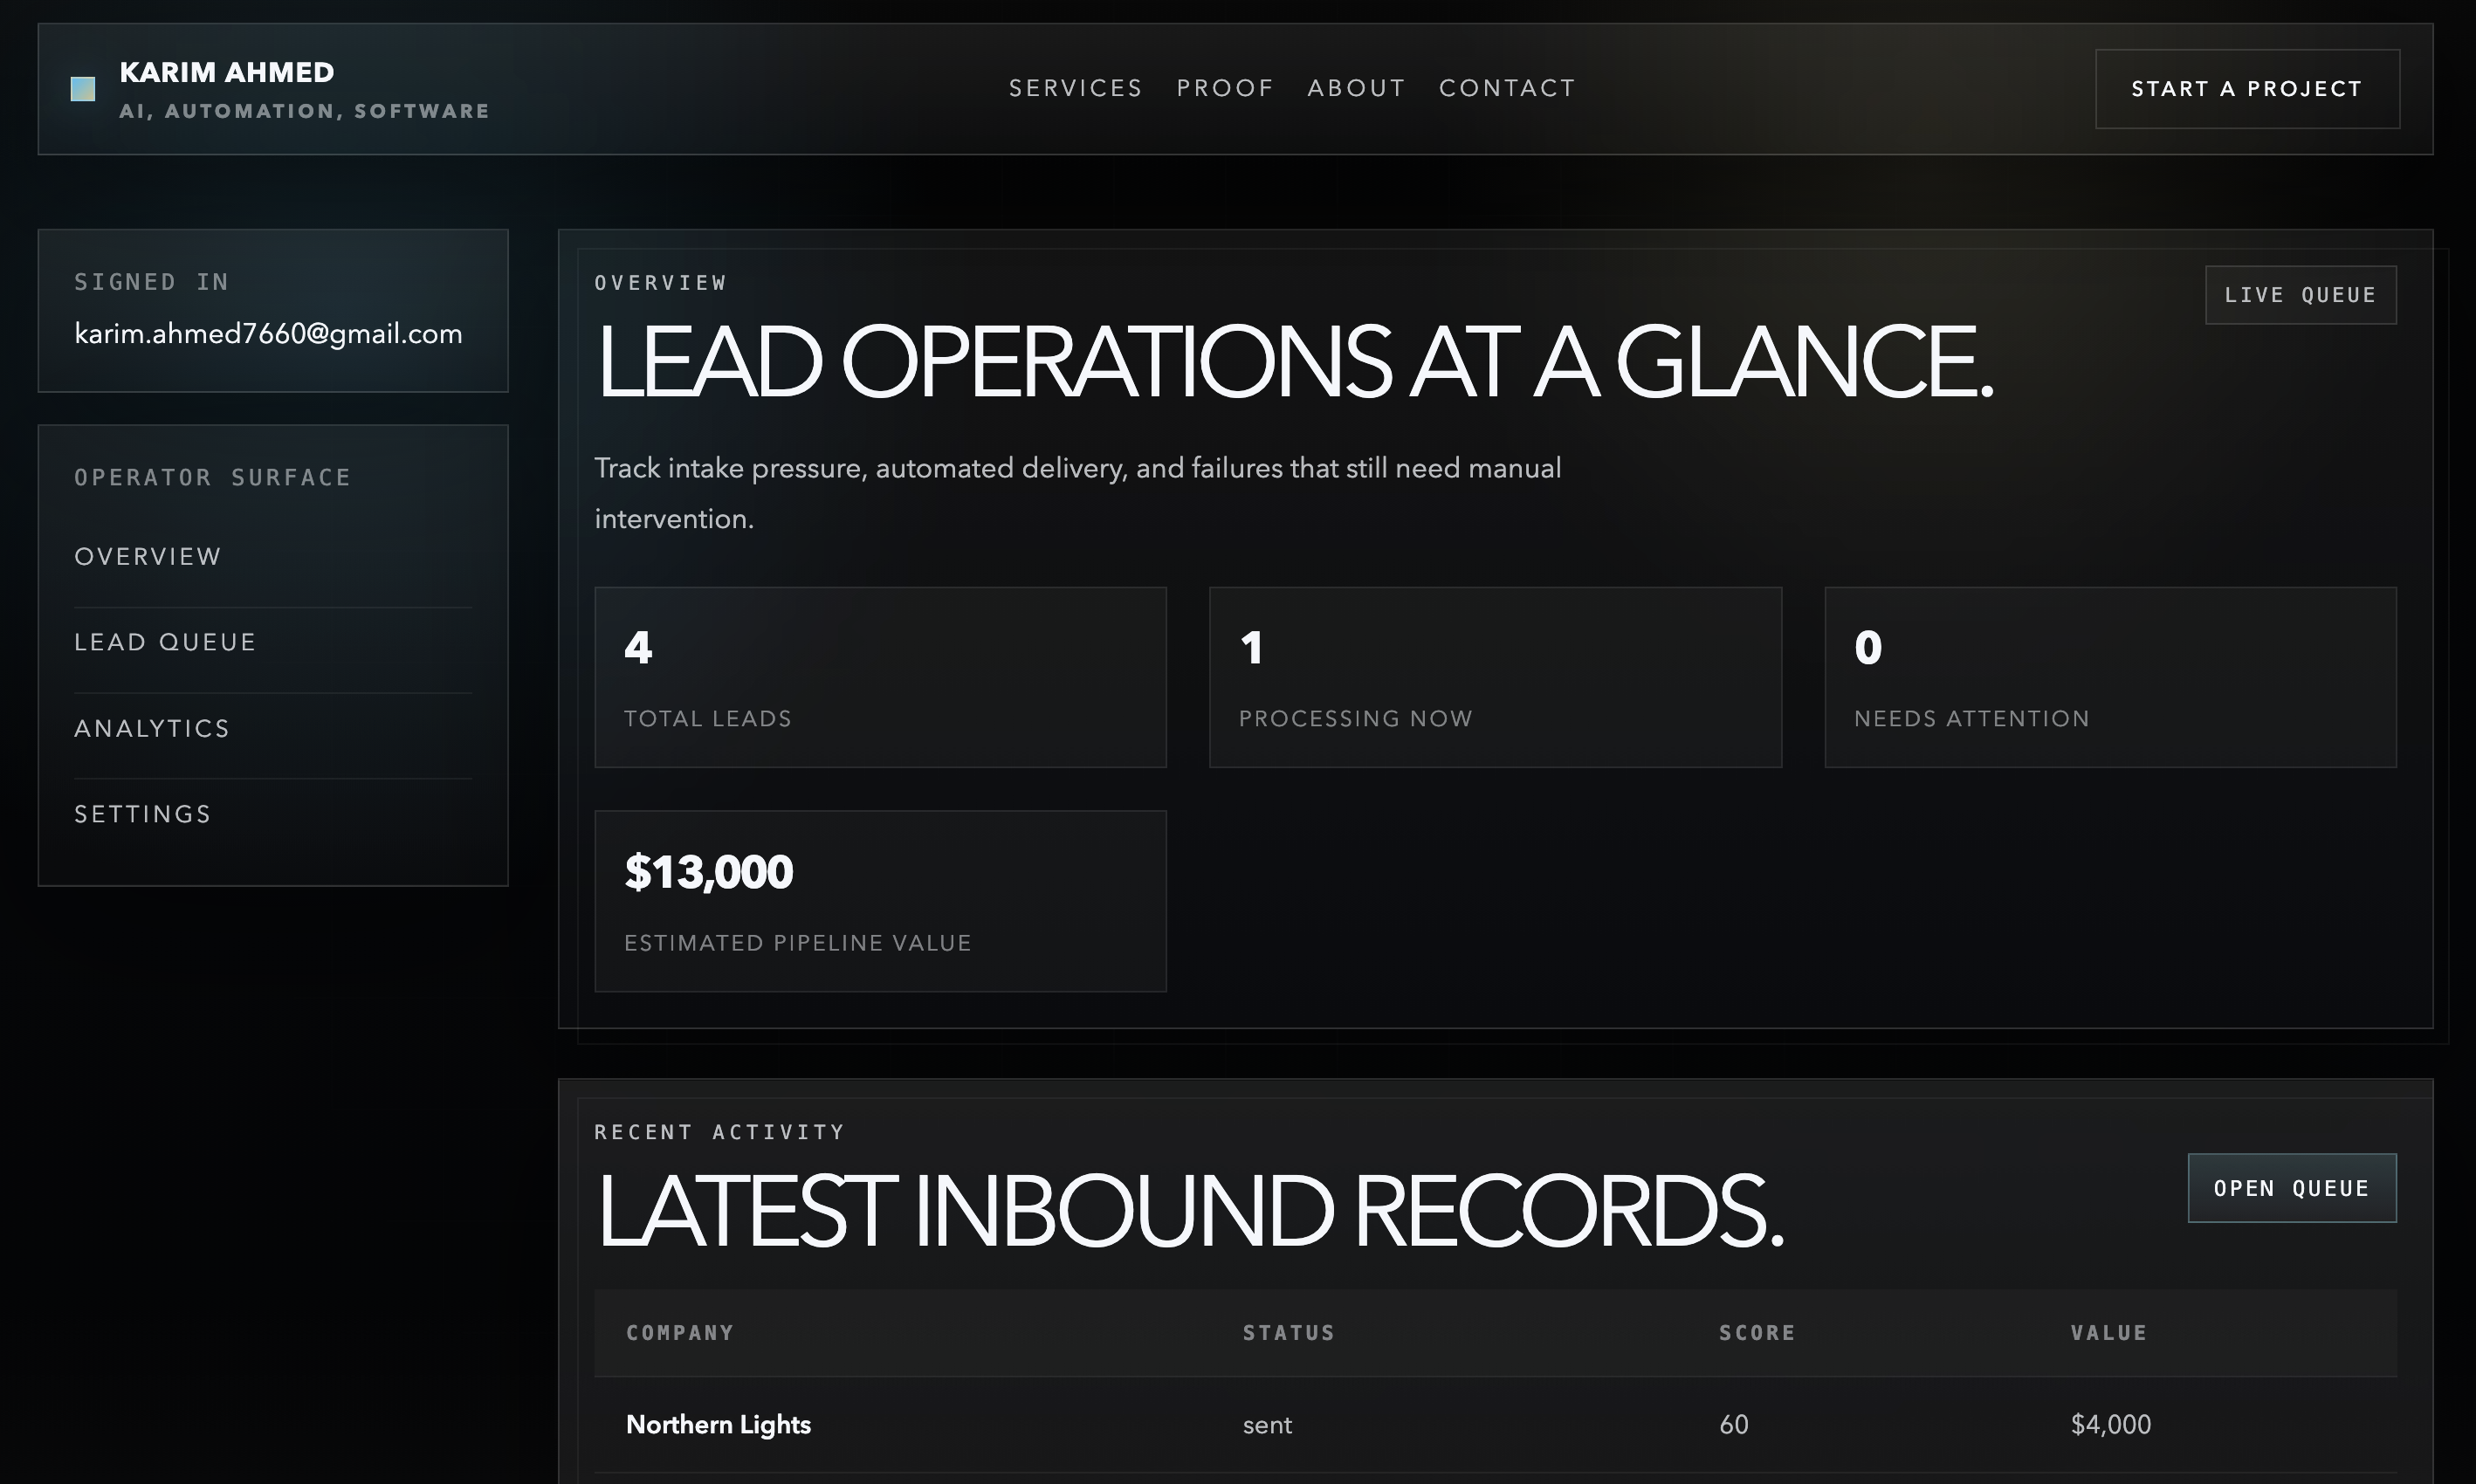Open the Contact nav link
Image resolution: width=2476 pixels, height=1484 pixels.
click(x=1507, y=88)
